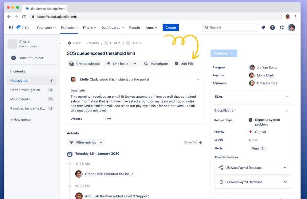Click Molly Clark reporter avatar
This screenshot has width=307, height=199.
[x=252, y=75]
